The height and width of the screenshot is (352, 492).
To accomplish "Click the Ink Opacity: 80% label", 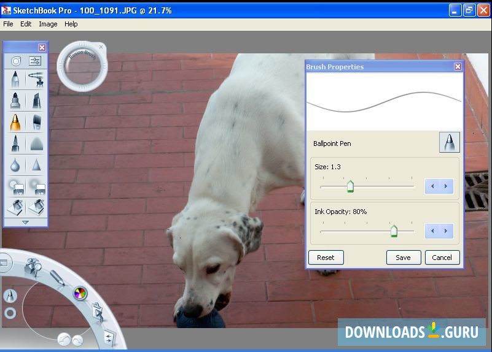I will point(341,212).
